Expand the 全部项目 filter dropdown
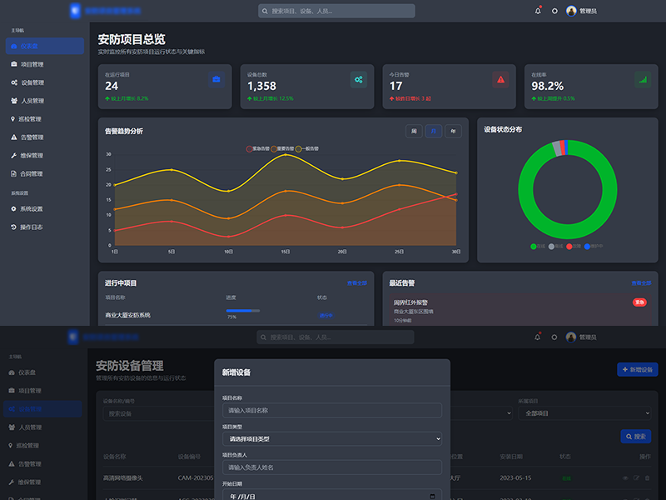This screenshot has width=666, height=500. point(584,412)
